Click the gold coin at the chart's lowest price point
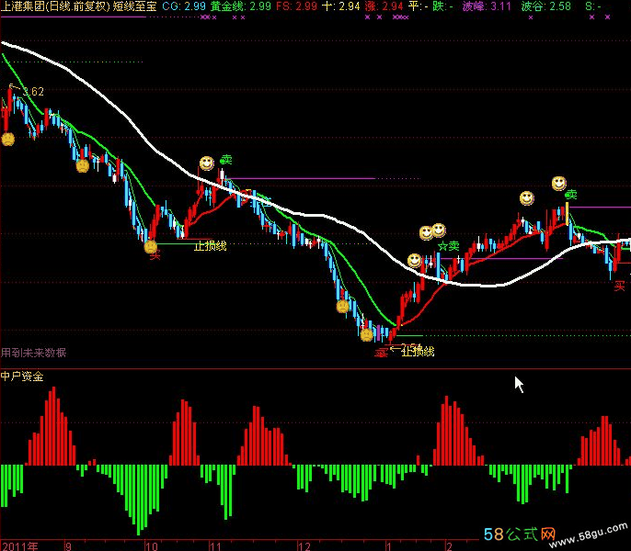 [x=366, y=335]
